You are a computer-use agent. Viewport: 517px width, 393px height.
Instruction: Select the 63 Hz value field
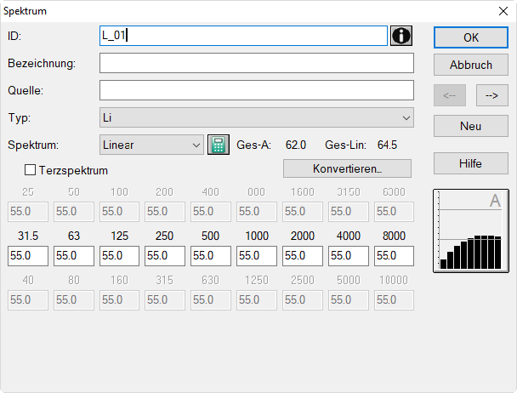pyautogui.click(x=74, y=256)
